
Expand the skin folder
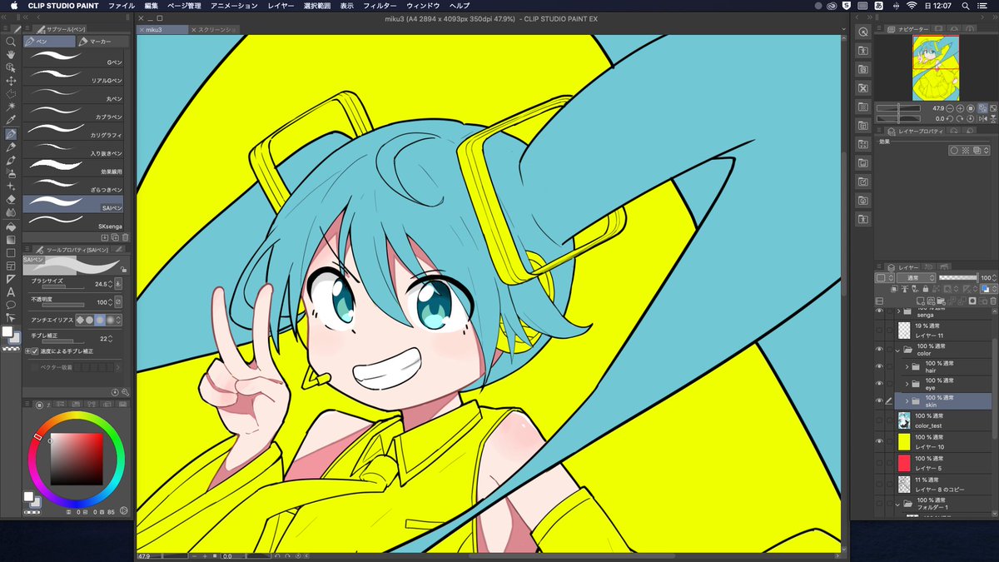pyautogui.click(x=907, y=401)
